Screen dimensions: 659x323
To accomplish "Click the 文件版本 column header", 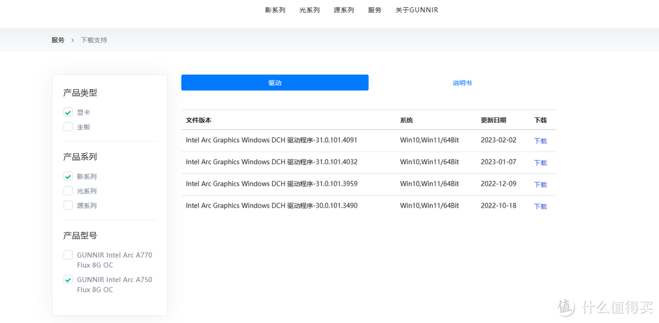I will tap(198, 120).
